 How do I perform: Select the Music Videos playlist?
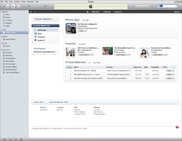click(10, 61)
